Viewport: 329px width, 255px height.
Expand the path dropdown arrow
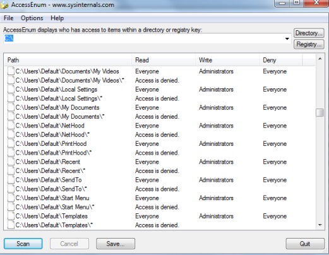coord(287,39)
